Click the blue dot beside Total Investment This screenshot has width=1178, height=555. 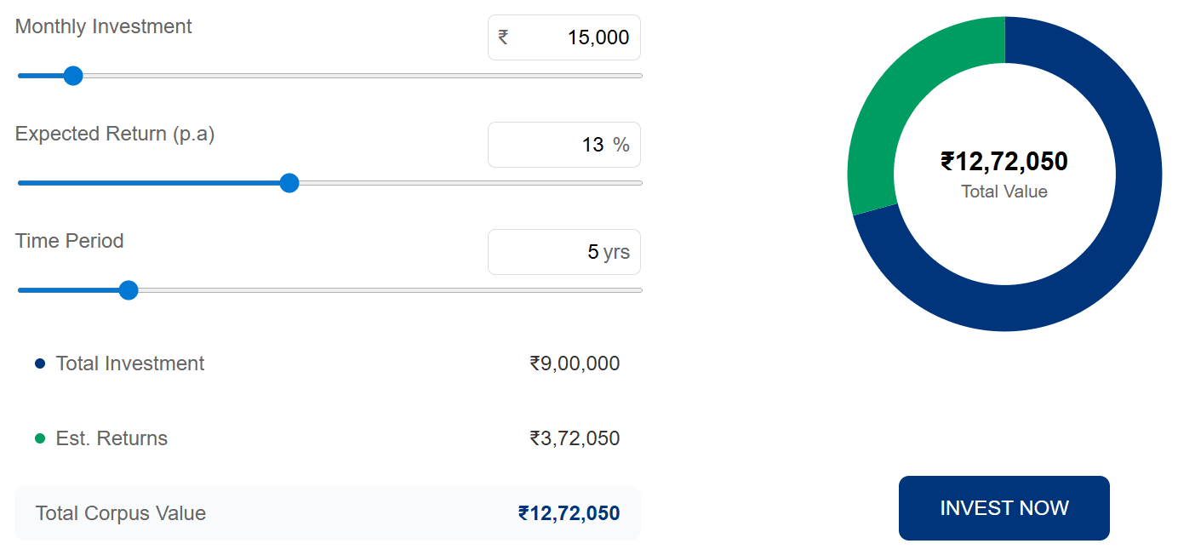pyautogui.click(x=40, y=364)
